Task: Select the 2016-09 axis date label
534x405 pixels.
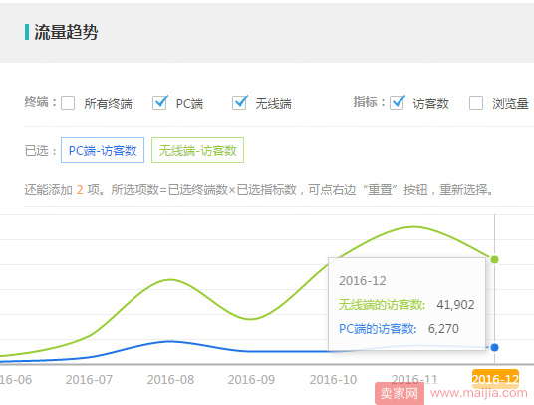Action: [251, 379]
